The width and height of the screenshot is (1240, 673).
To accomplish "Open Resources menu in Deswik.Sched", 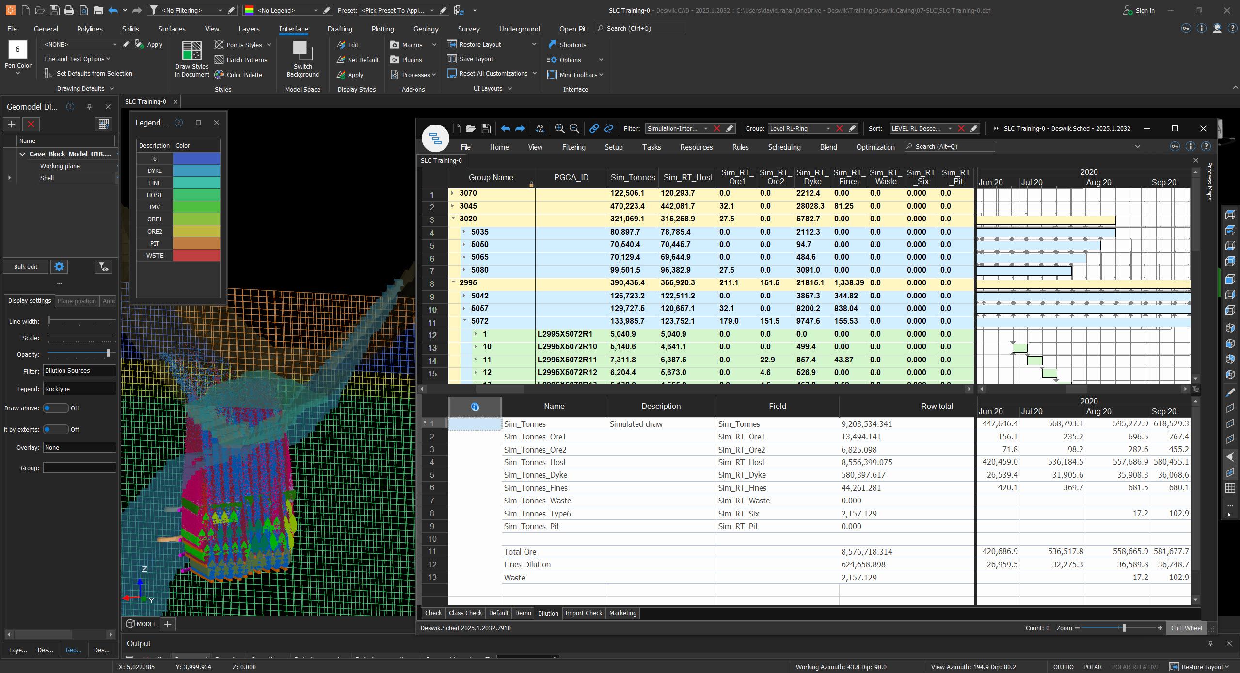I will coord(696,147).
